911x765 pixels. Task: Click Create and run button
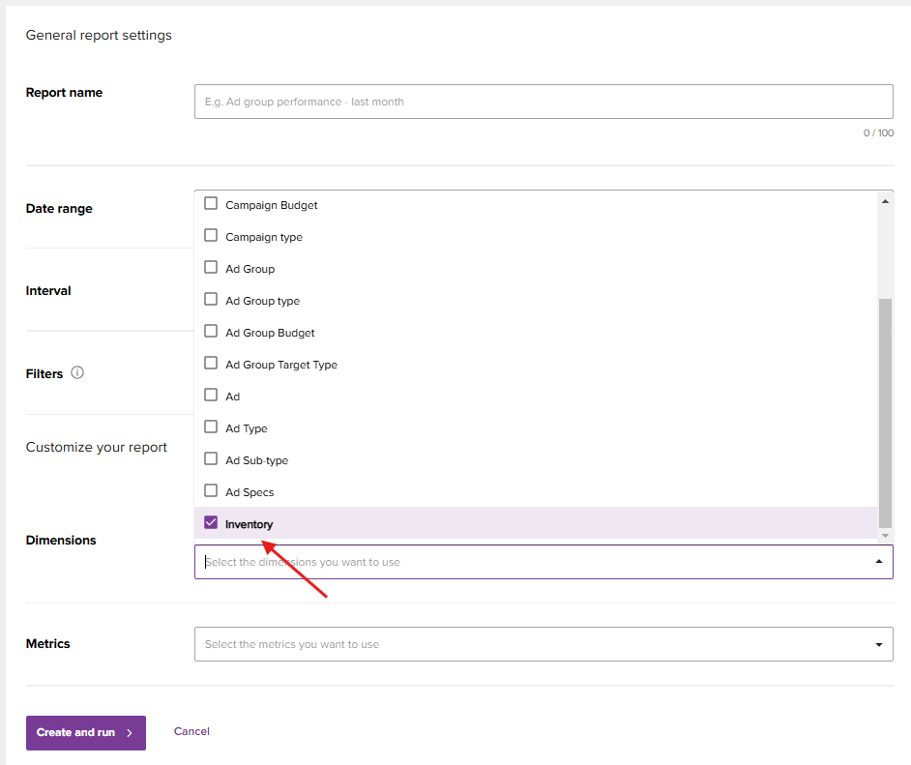tap(86, 733)
